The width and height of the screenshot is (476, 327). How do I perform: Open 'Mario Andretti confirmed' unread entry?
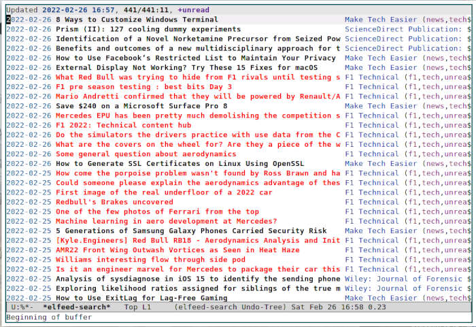tap(198, 97)
